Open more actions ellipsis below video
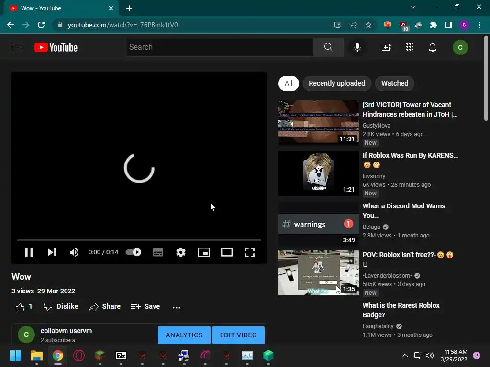 click(177, 307)
